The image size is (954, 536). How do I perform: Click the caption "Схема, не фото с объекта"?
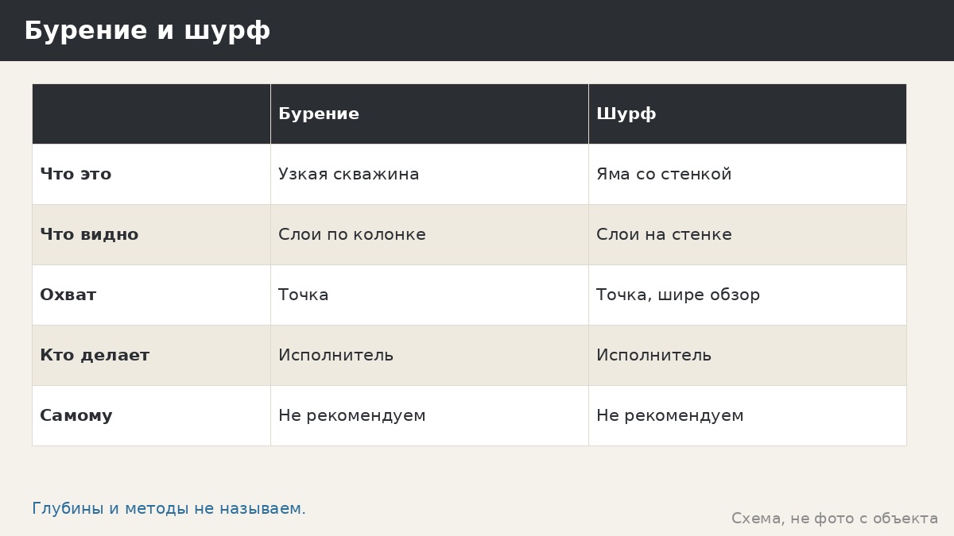point(835,519)
